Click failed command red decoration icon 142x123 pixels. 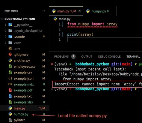[x=52, y=64]
